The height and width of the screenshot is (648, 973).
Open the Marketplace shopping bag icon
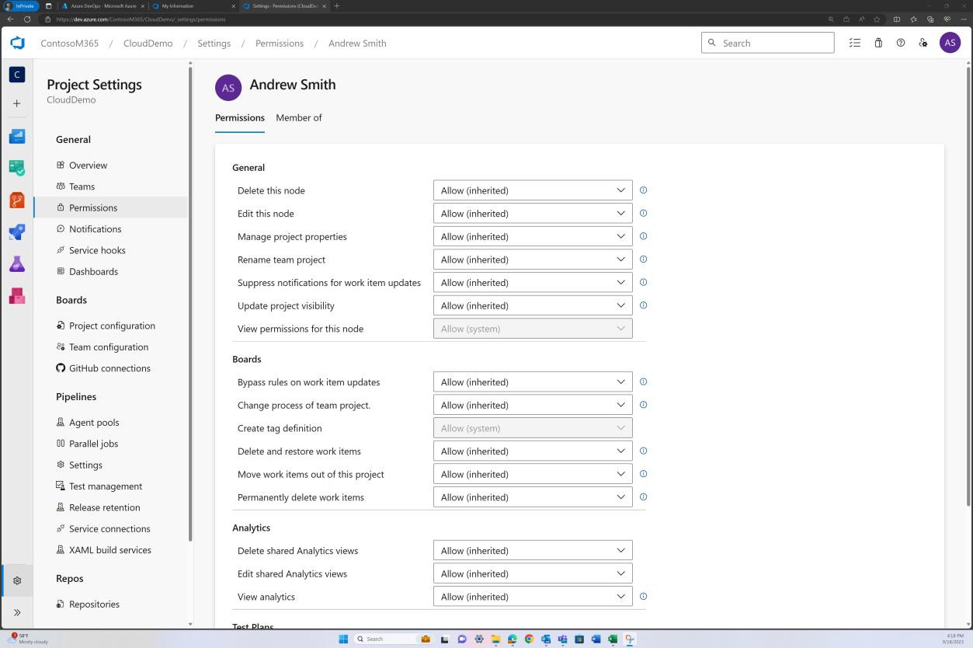click(x=878, y=43)
